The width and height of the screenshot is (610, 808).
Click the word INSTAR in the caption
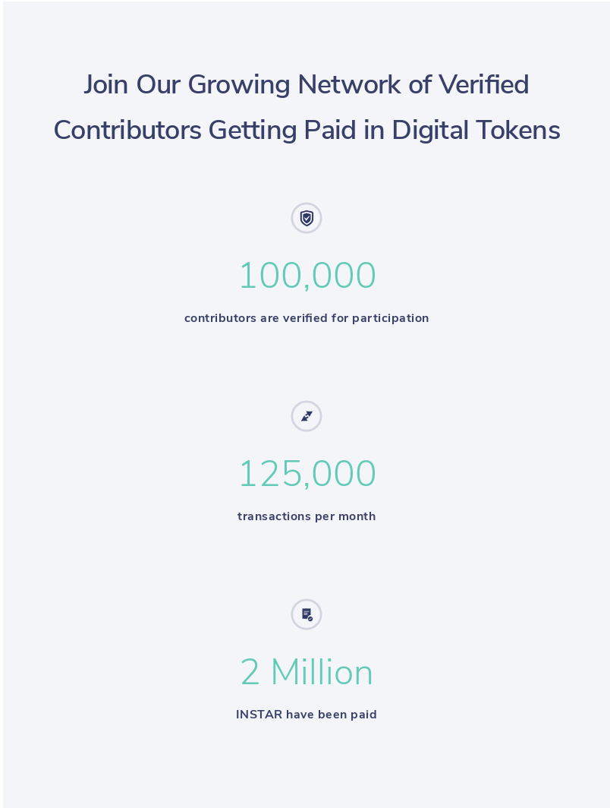coord(259,715)
